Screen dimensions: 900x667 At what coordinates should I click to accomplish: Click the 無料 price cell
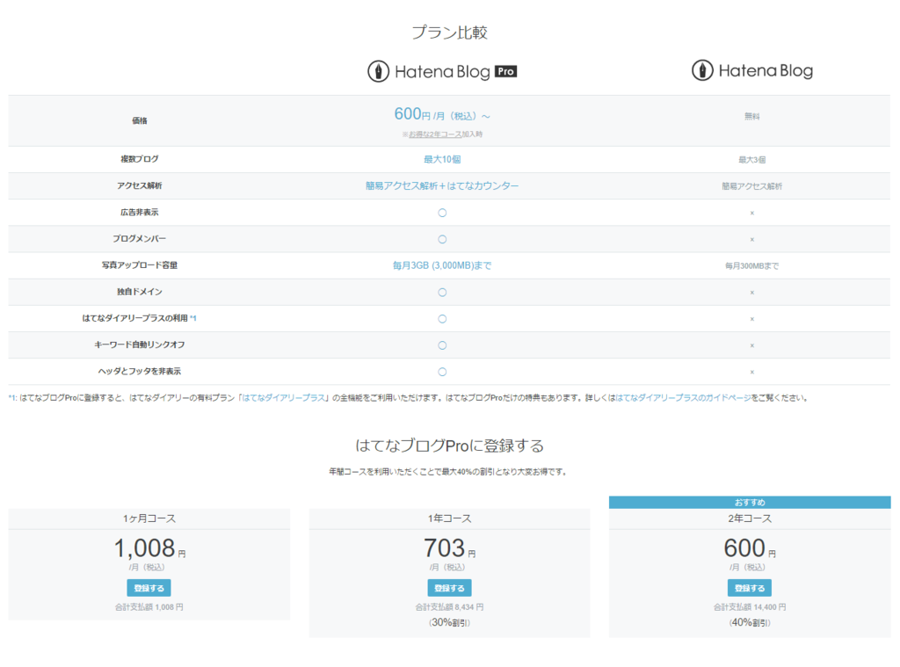click(x=752, y=117)
